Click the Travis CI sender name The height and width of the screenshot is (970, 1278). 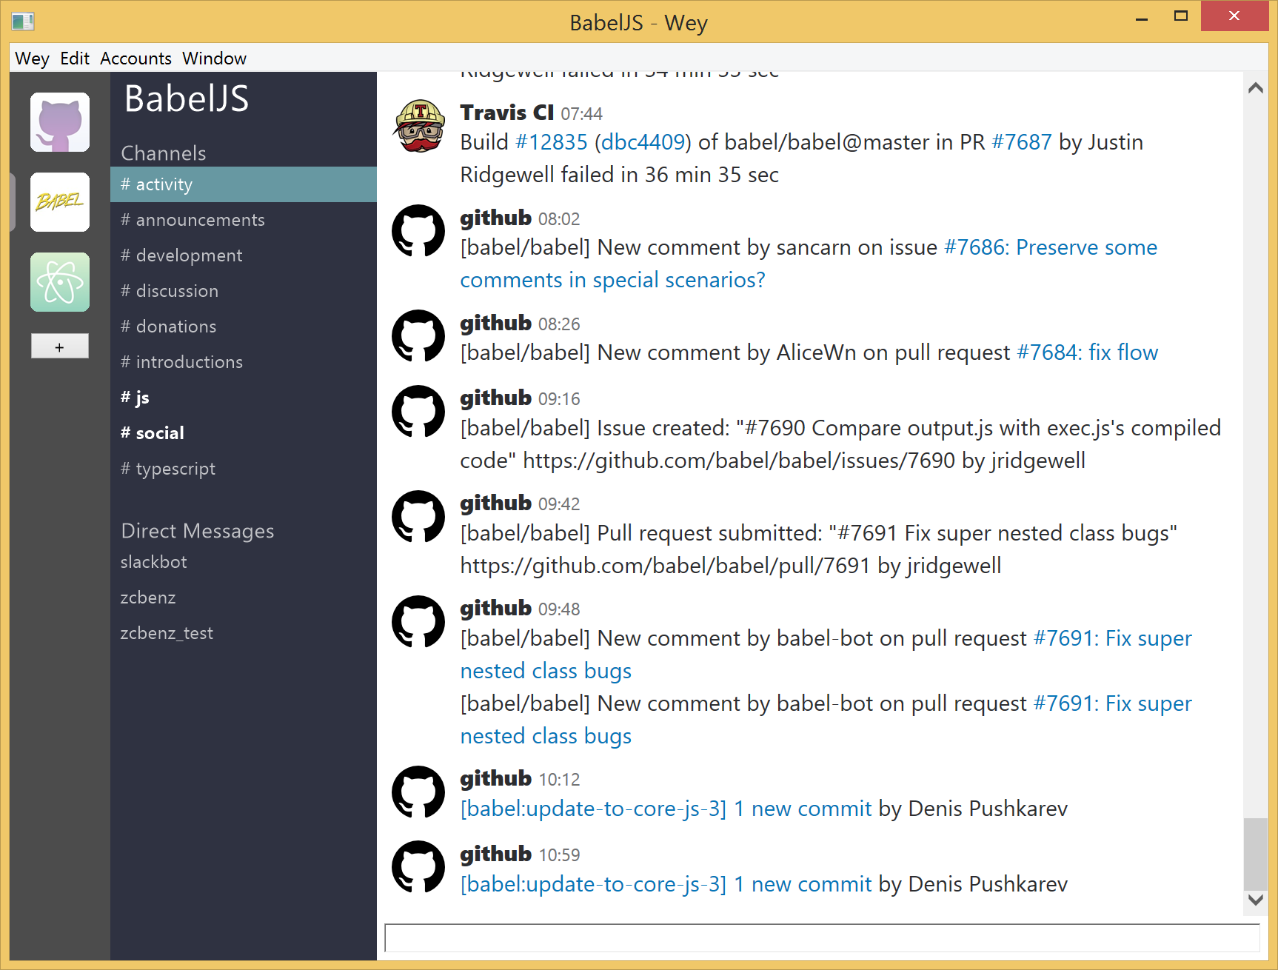(x=507, y=113)
